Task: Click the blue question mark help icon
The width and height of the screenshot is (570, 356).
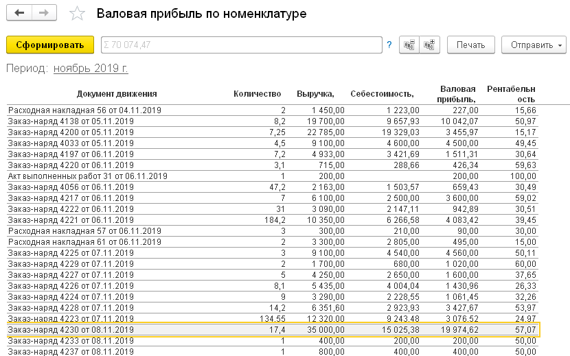Action: tap(389, 45)
